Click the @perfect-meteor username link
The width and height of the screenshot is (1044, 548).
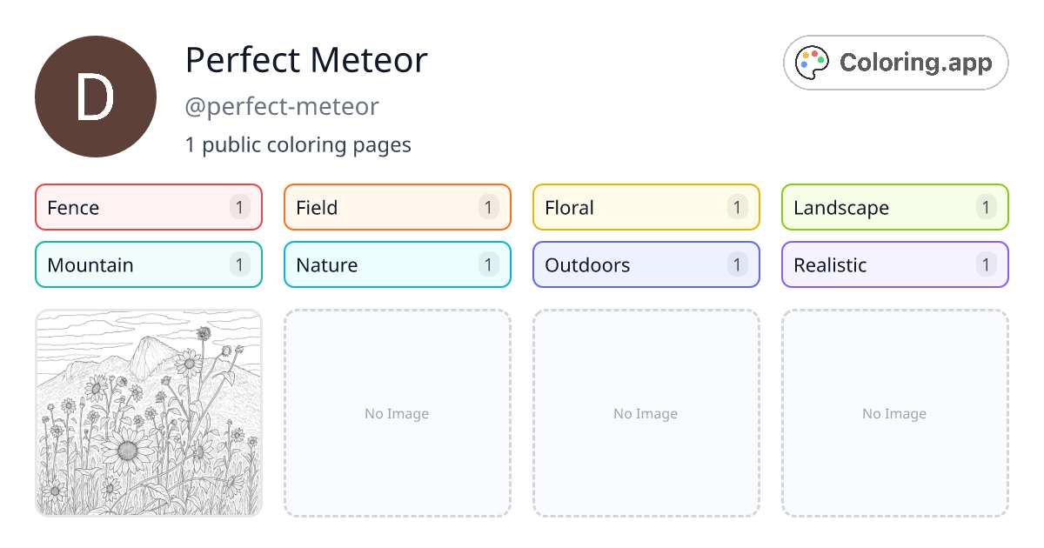pos(282,106)
